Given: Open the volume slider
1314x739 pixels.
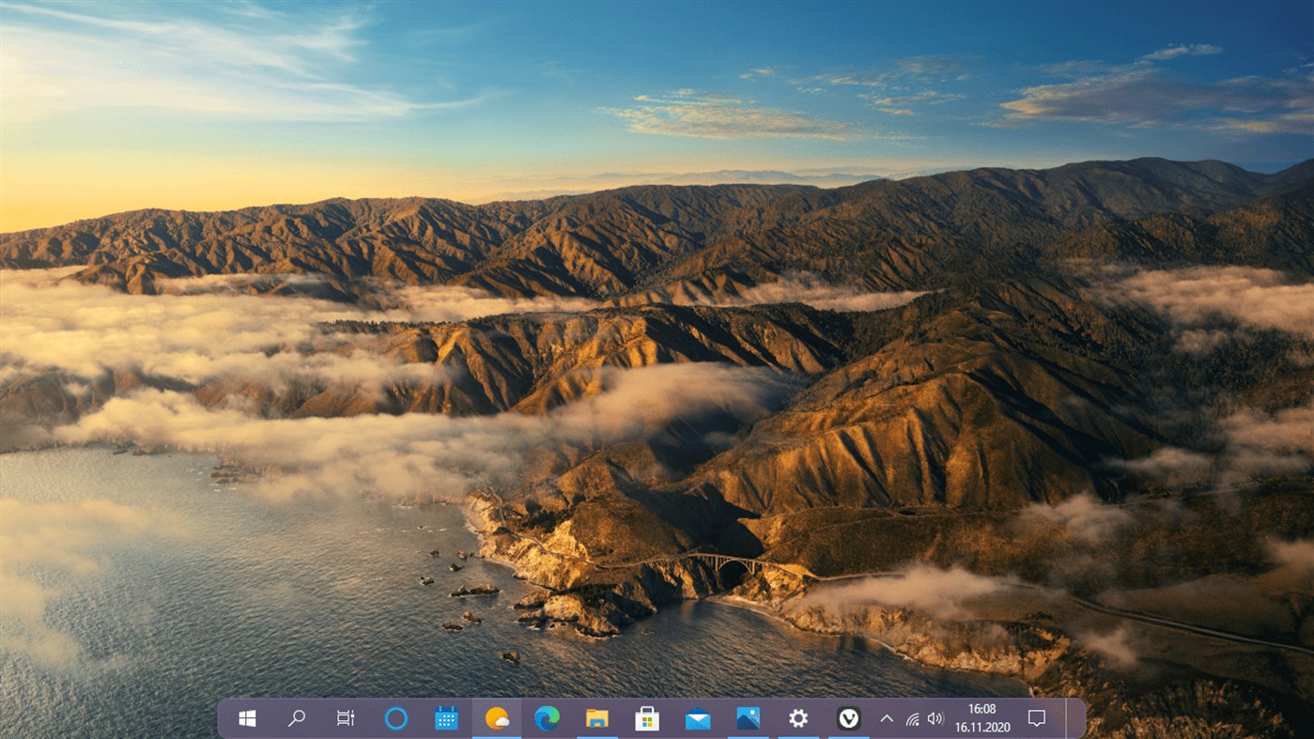Looking at the screenshot, I should click(935, 717).
